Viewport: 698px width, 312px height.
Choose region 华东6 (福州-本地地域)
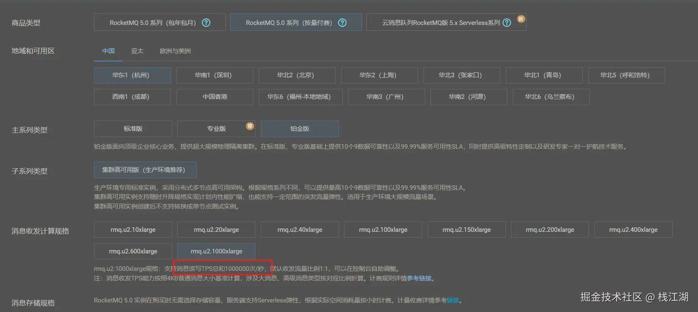tap(300, 97)
